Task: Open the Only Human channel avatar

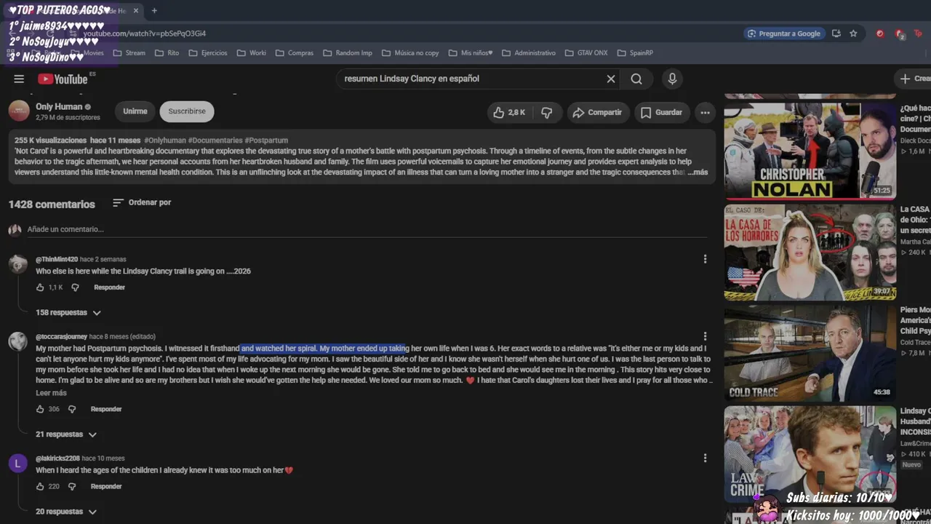Action: click(x=19, y=111)
